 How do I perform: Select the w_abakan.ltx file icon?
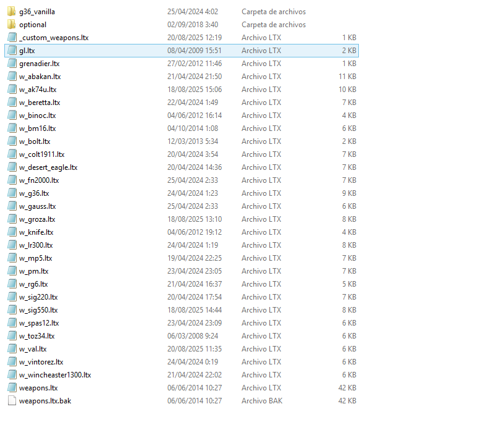pos(12,76)
